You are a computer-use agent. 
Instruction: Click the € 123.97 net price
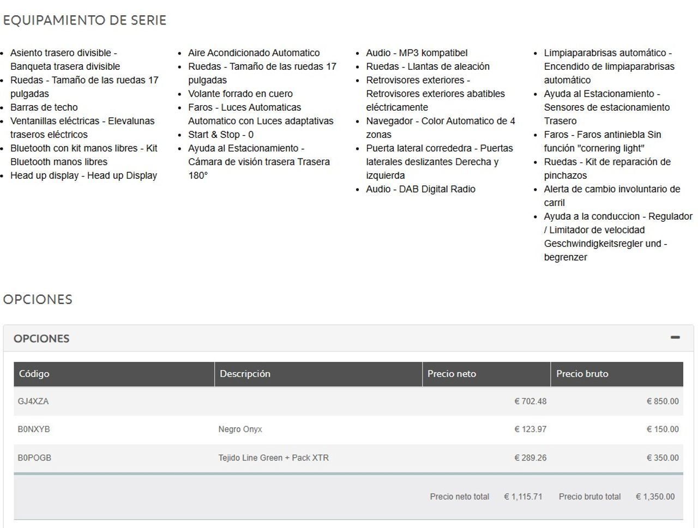530,429
